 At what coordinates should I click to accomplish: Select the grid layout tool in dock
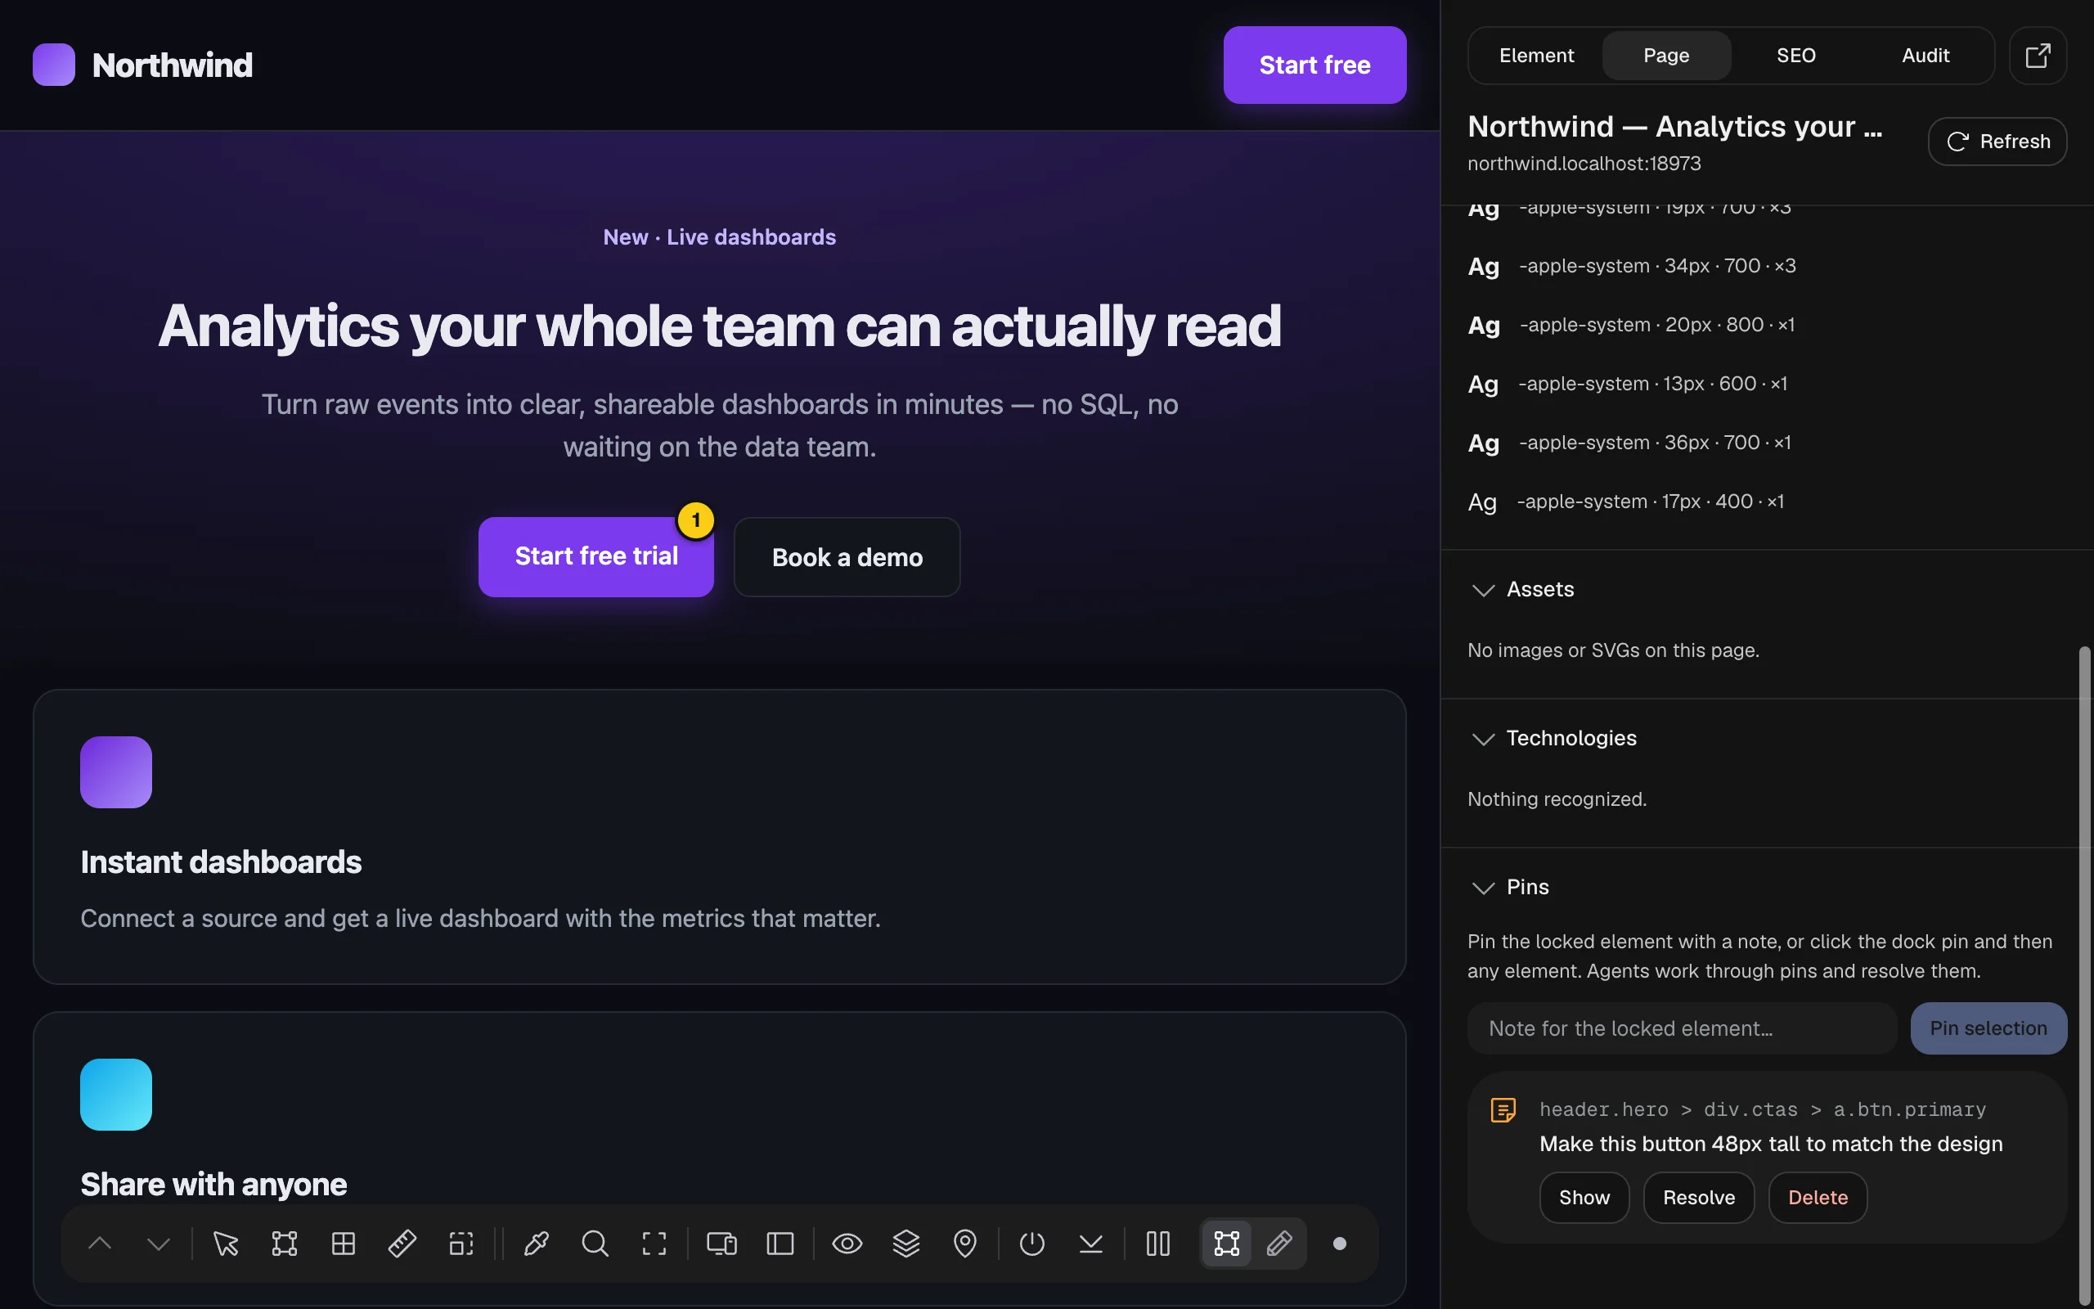click(344, 1244)
